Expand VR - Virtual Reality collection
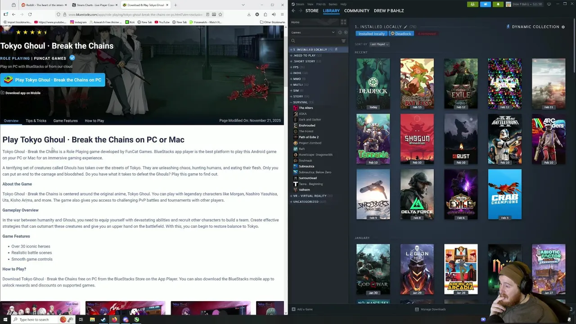The width and height of the screenshot is (576, 324). coord(291,196)
